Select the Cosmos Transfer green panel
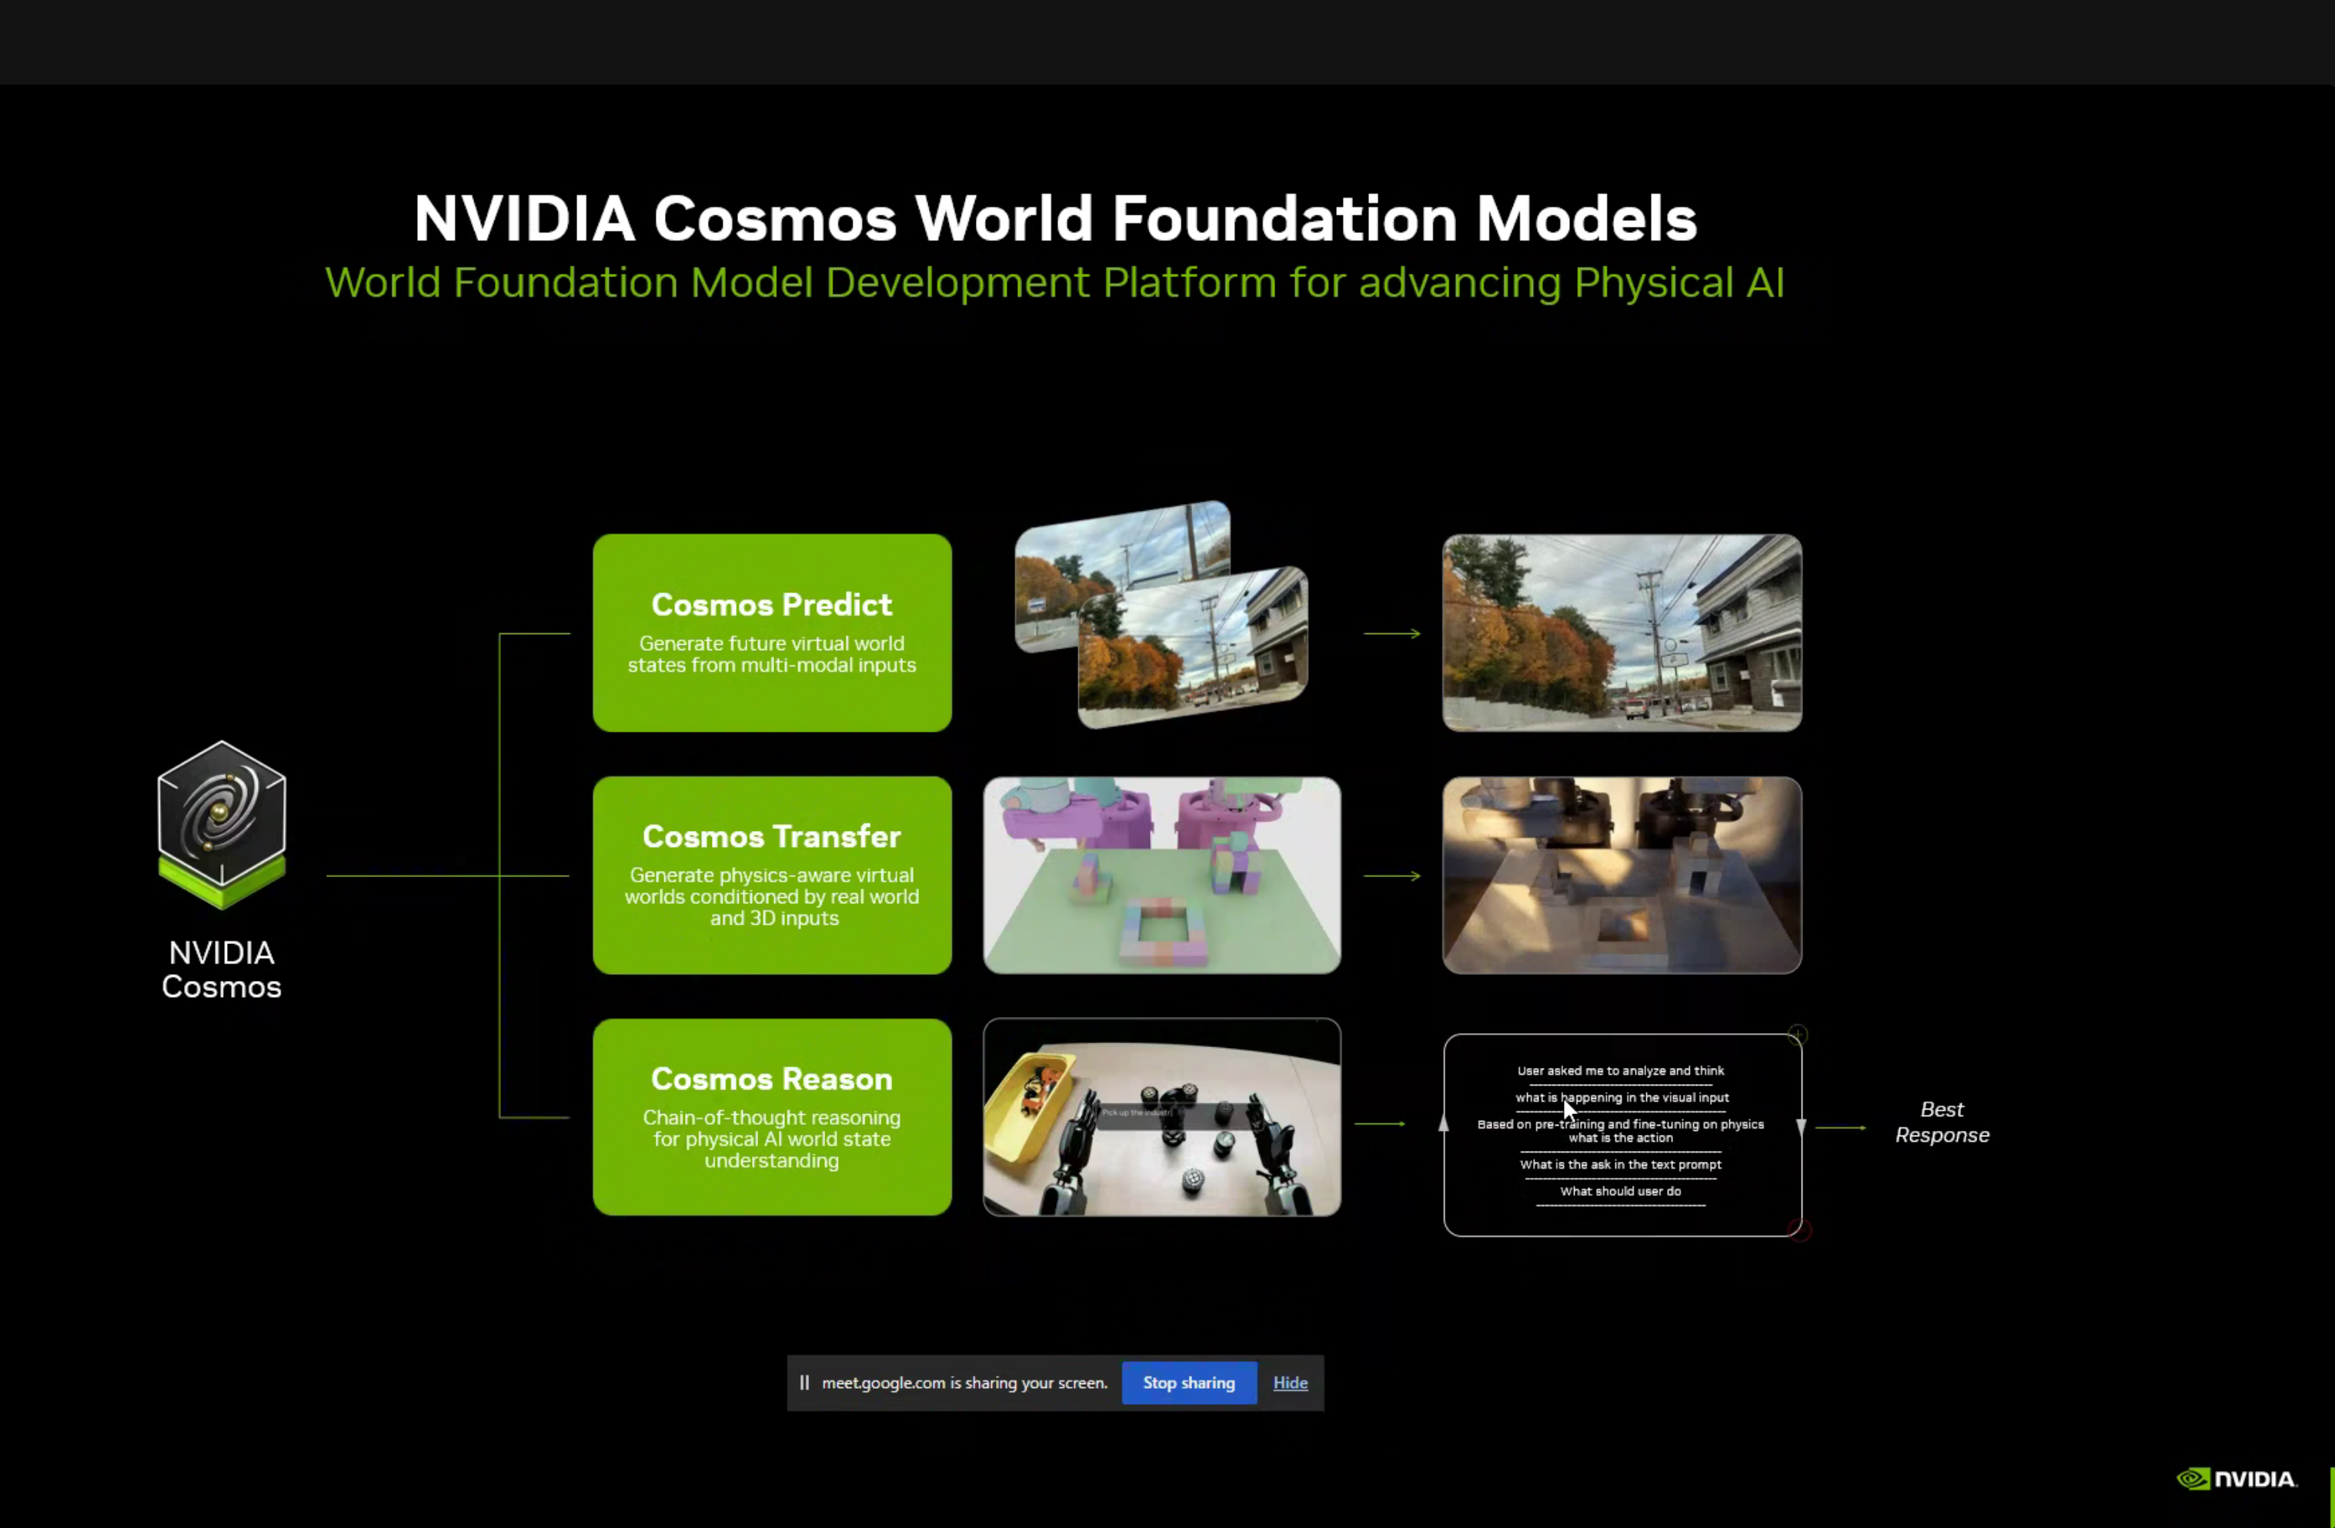 771,875
